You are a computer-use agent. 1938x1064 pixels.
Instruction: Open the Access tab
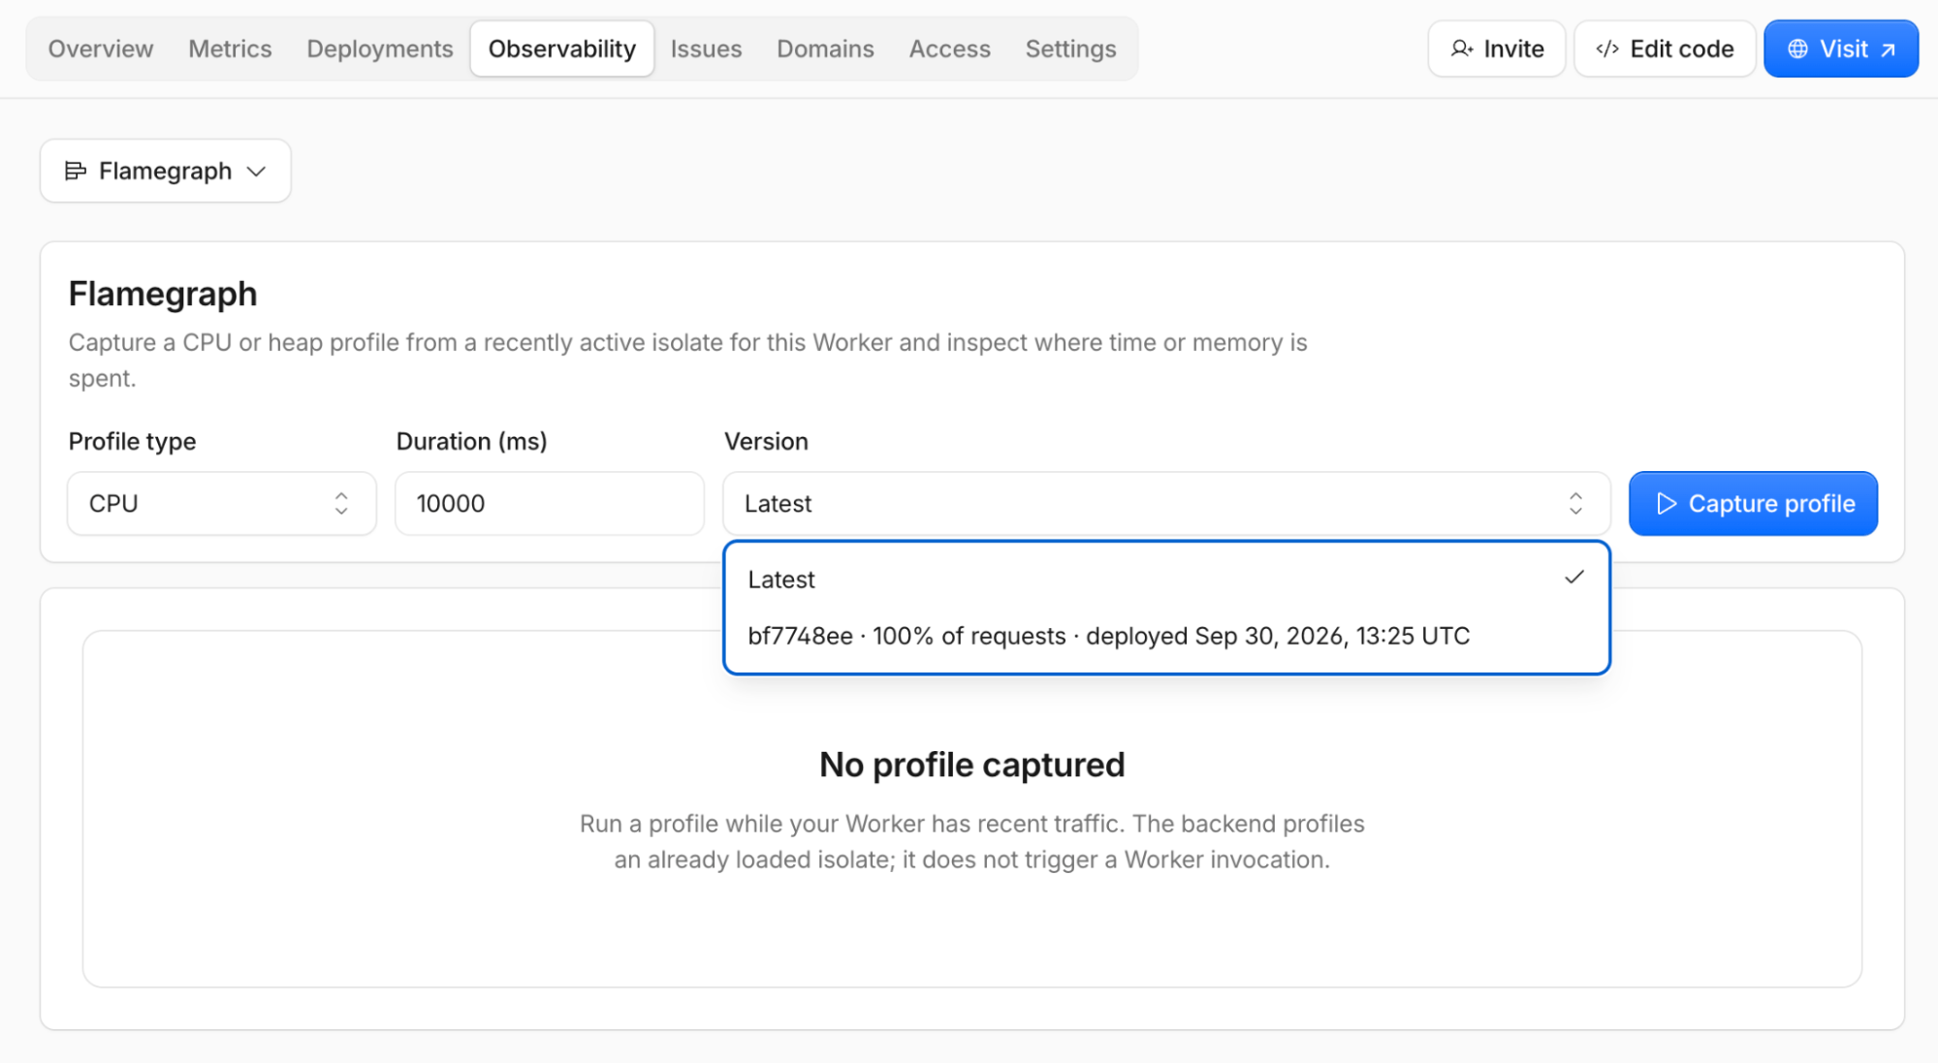[x=949, y=48]
